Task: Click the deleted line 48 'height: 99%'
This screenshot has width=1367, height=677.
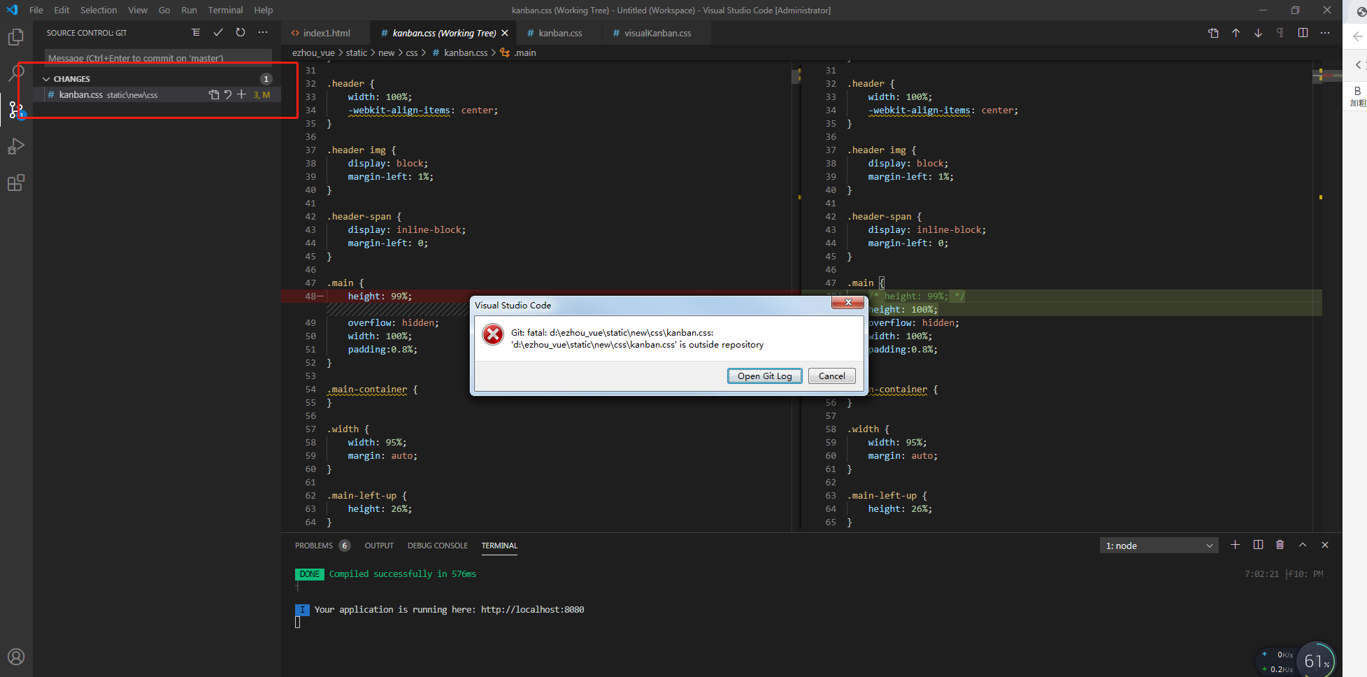Action: click(x=380, y=296)
